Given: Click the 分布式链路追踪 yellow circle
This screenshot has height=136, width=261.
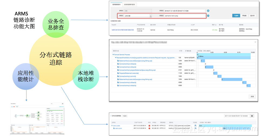Looking at the screenshot, I should (56, 59).
